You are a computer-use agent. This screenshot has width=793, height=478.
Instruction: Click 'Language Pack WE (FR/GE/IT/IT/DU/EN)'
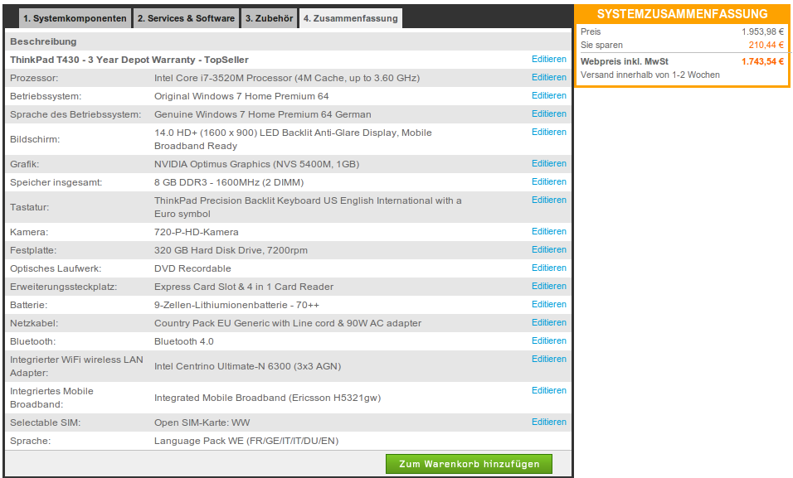click(x=246, y=441)
